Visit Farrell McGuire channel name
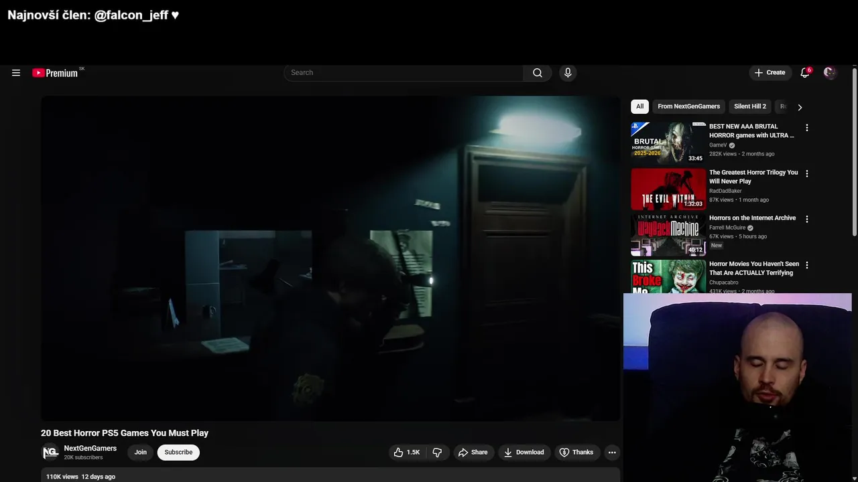Screen dimensions: 858x482 coord(727,228)
